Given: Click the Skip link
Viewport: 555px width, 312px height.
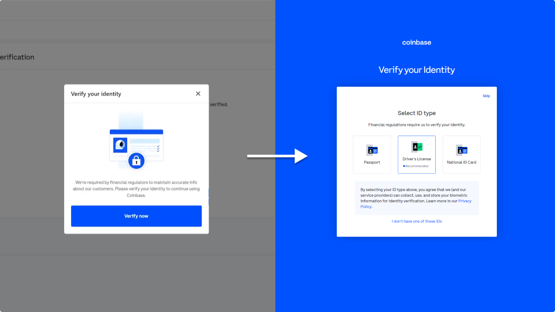Looking at the screenshot, I should pos(486,96).
